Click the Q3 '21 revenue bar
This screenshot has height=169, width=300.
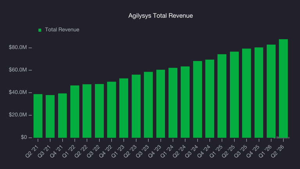coord(50,116)
